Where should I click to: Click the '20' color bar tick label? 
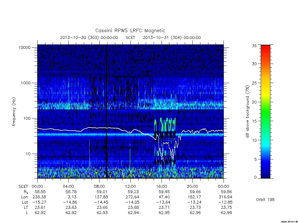click(x=254, y=102)
